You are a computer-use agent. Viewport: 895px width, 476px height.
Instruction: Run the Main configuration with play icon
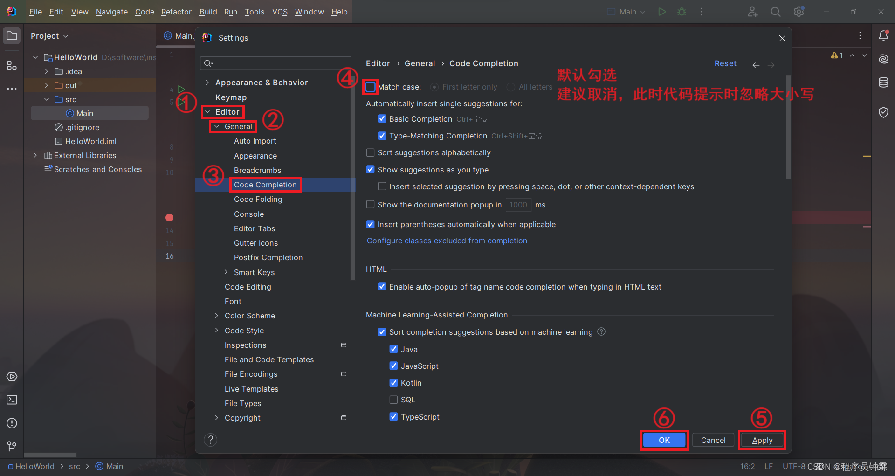click(x=662, y=12)
